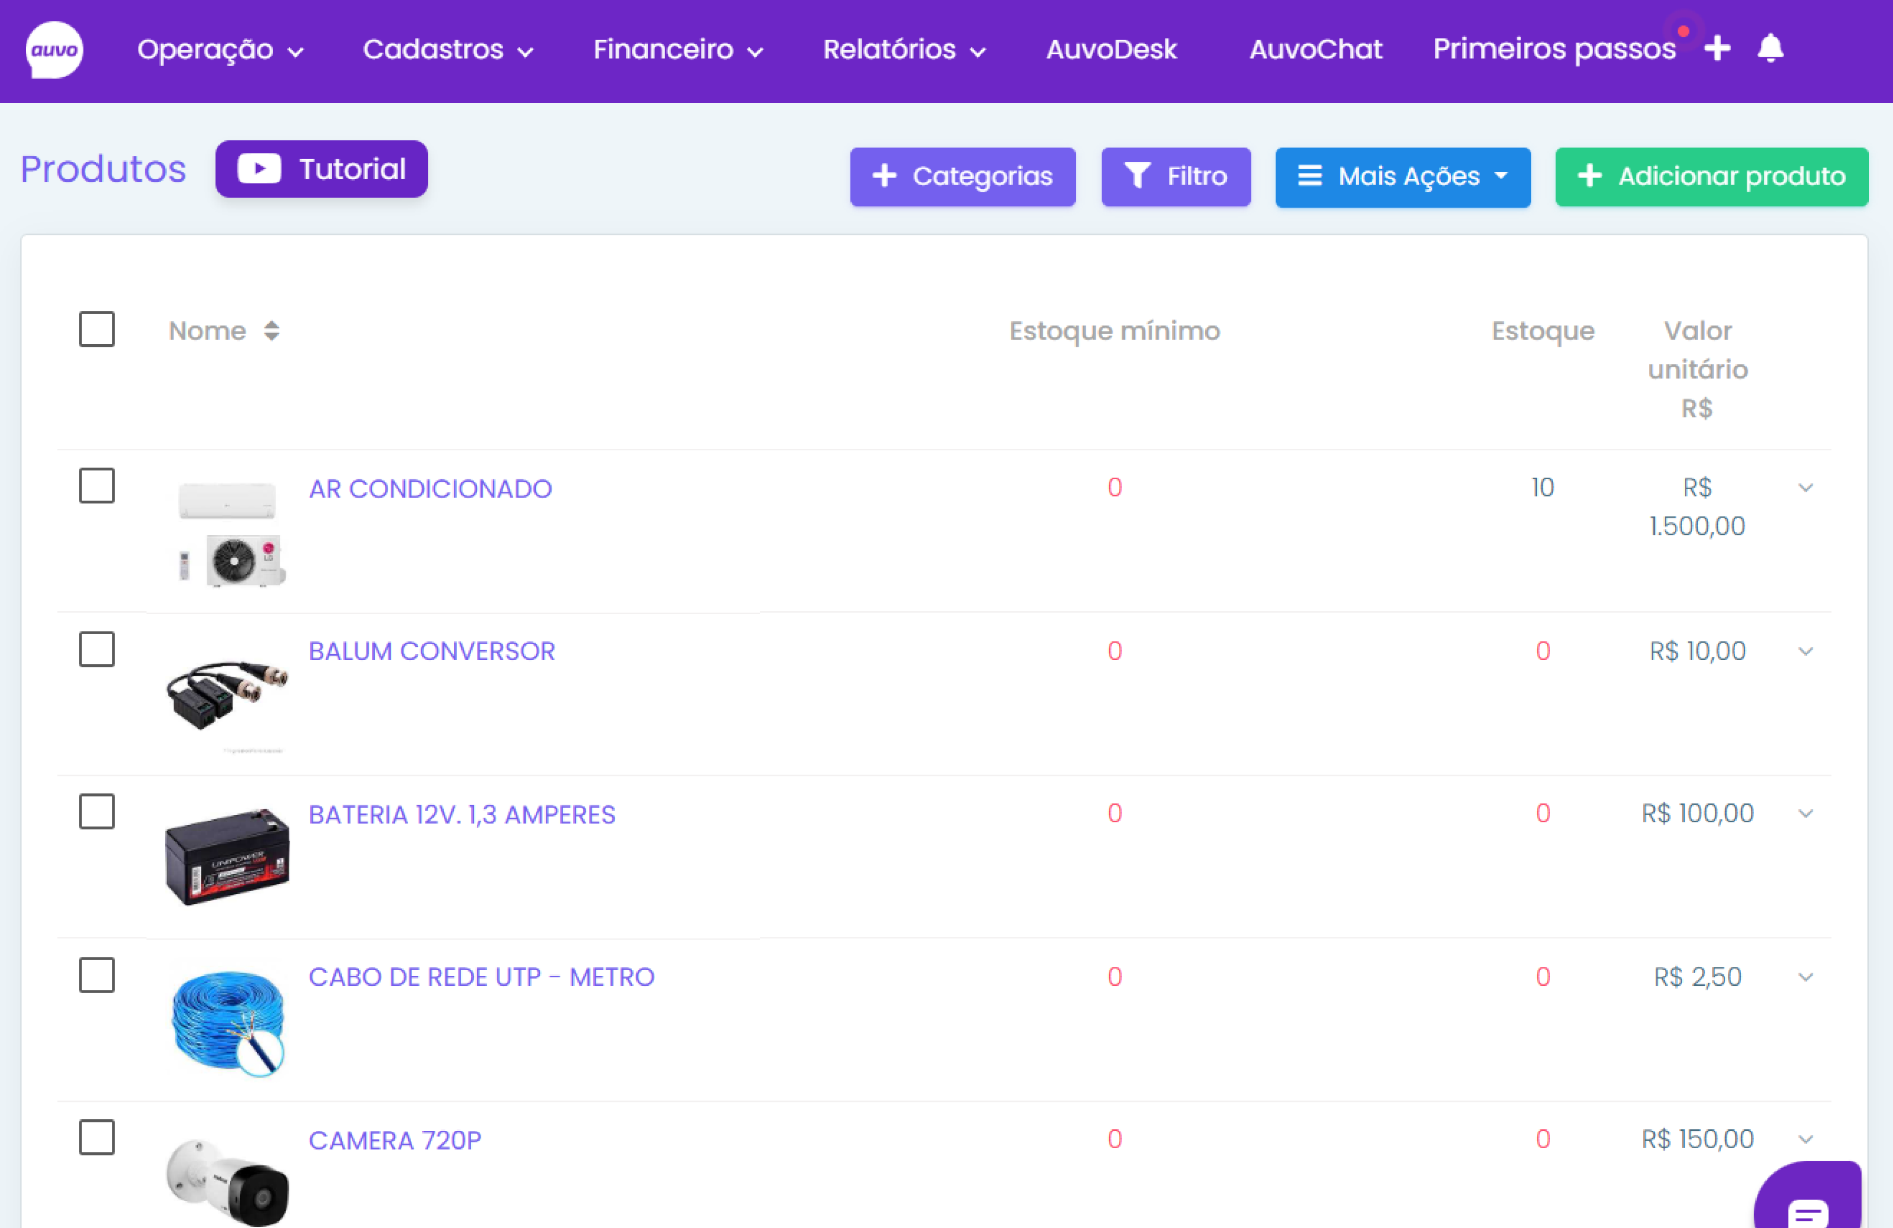
Task: Click the plus Categorias button
Action: click(962, 177)
